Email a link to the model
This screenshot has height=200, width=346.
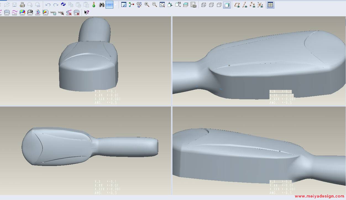coord(38,5)
